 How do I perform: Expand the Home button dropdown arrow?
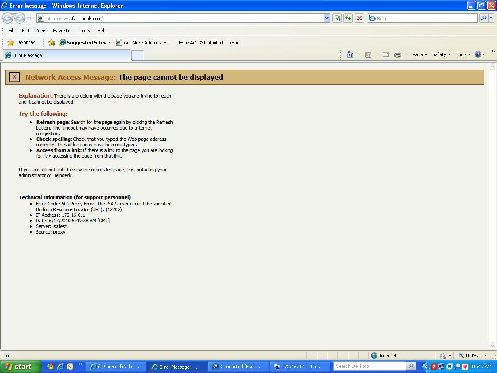click(x=359, y=54)
